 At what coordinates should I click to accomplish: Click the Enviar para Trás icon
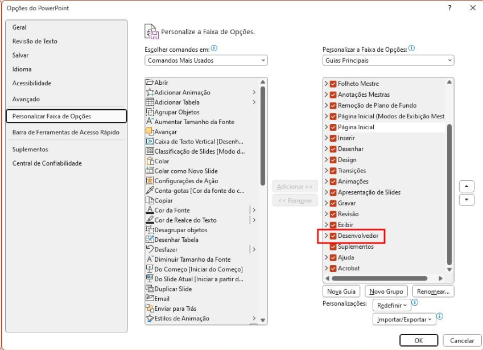150,308
